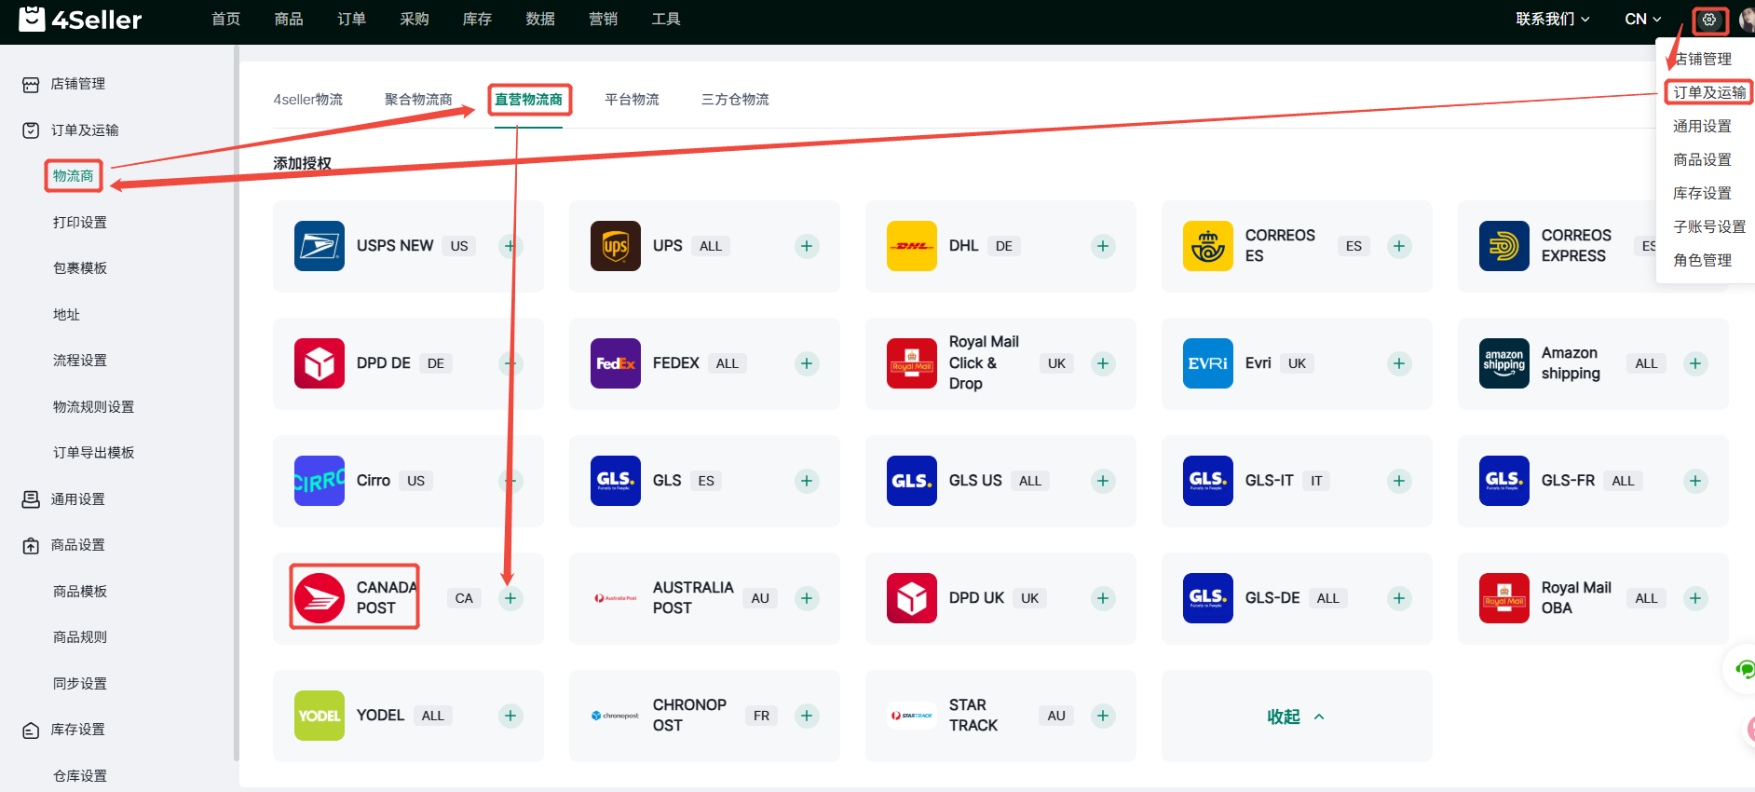This screenshot has width=1755, height=792.
Task: Open 订单 top menu
Action: coord(351,19)
